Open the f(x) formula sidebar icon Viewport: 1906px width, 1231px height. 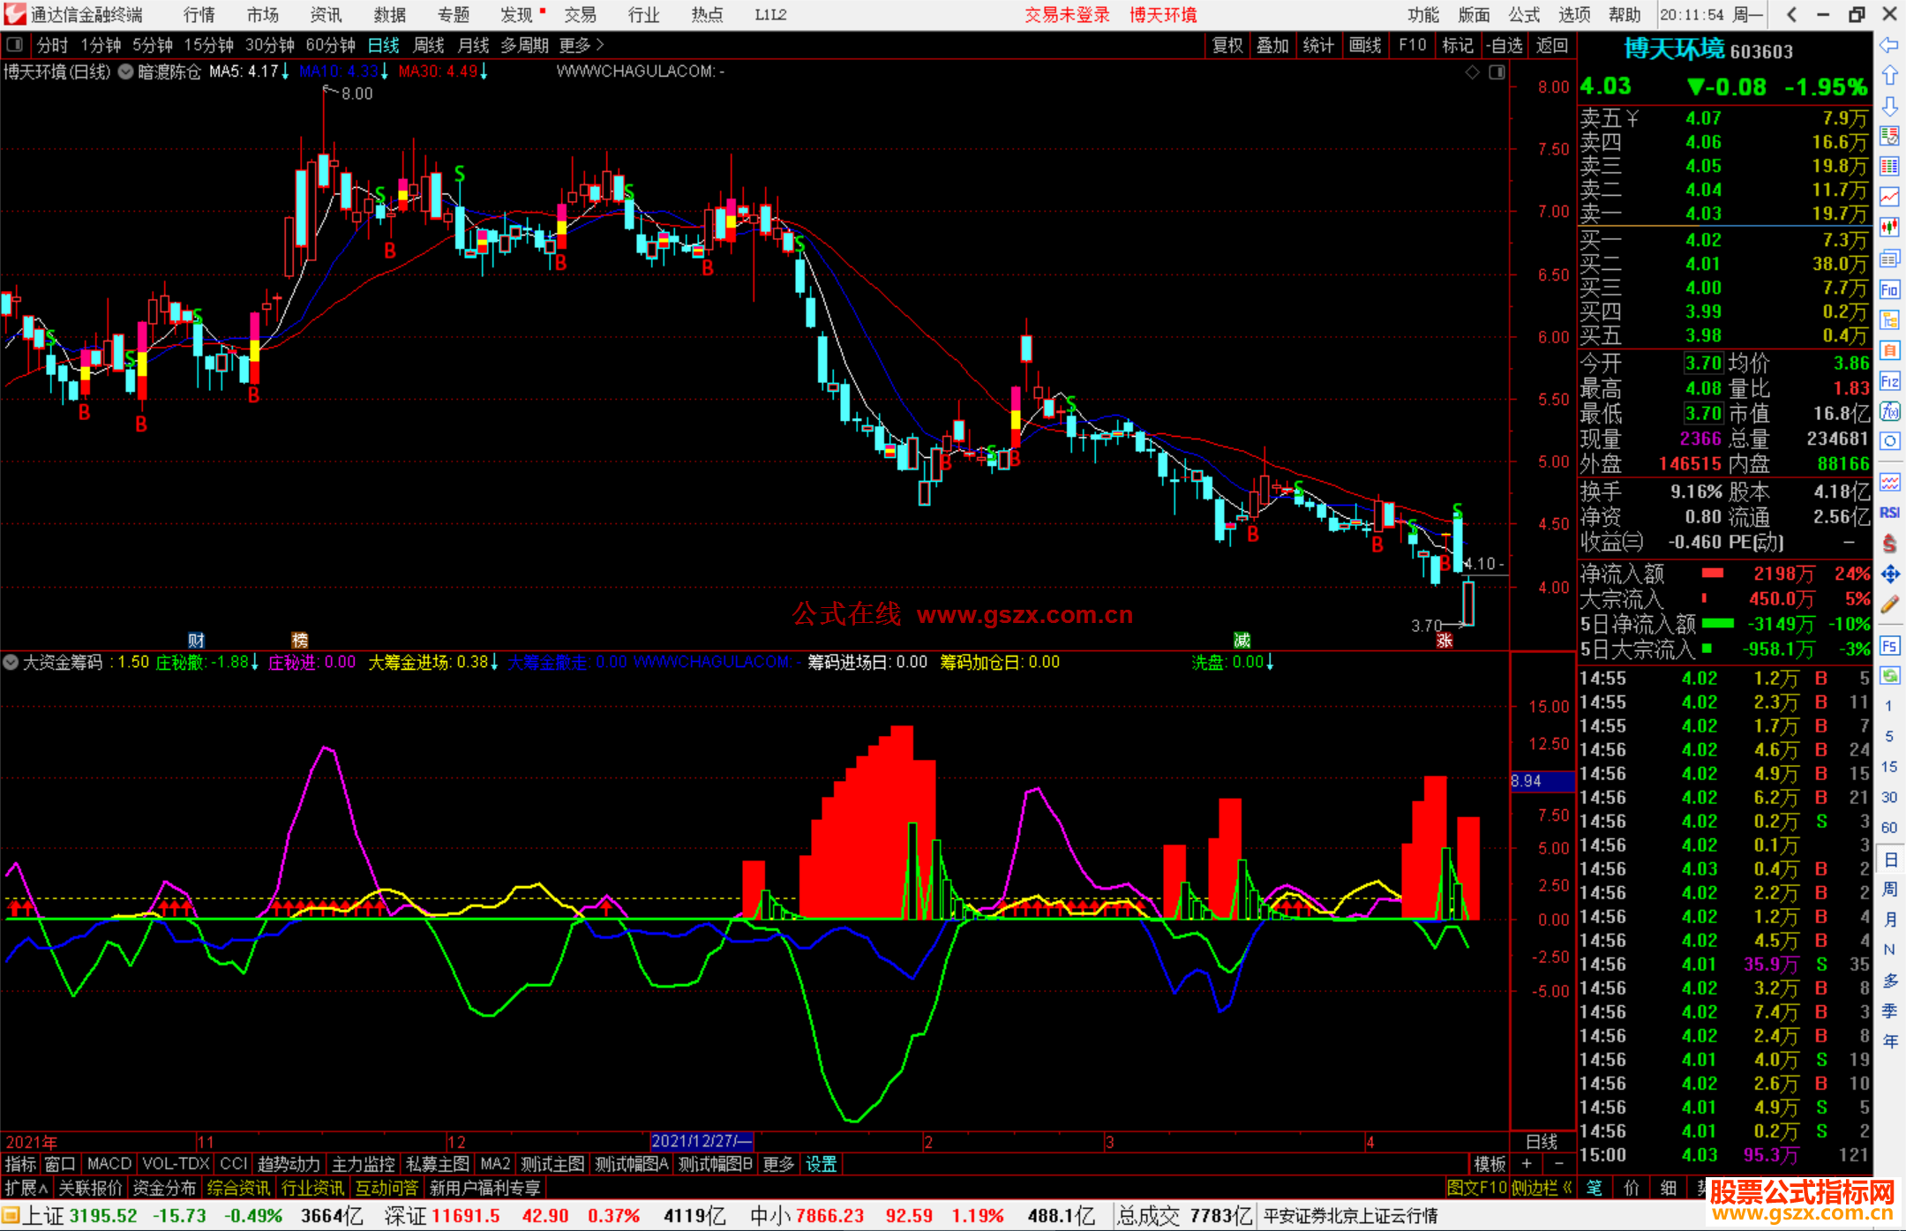click(x=1889, y=411)
